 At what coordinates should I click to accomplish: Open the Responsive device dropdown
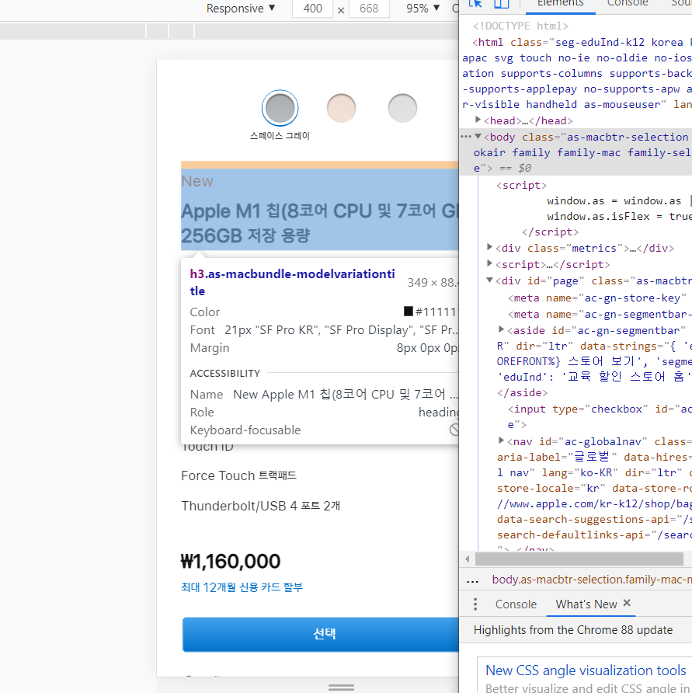[x=241, y=9]
